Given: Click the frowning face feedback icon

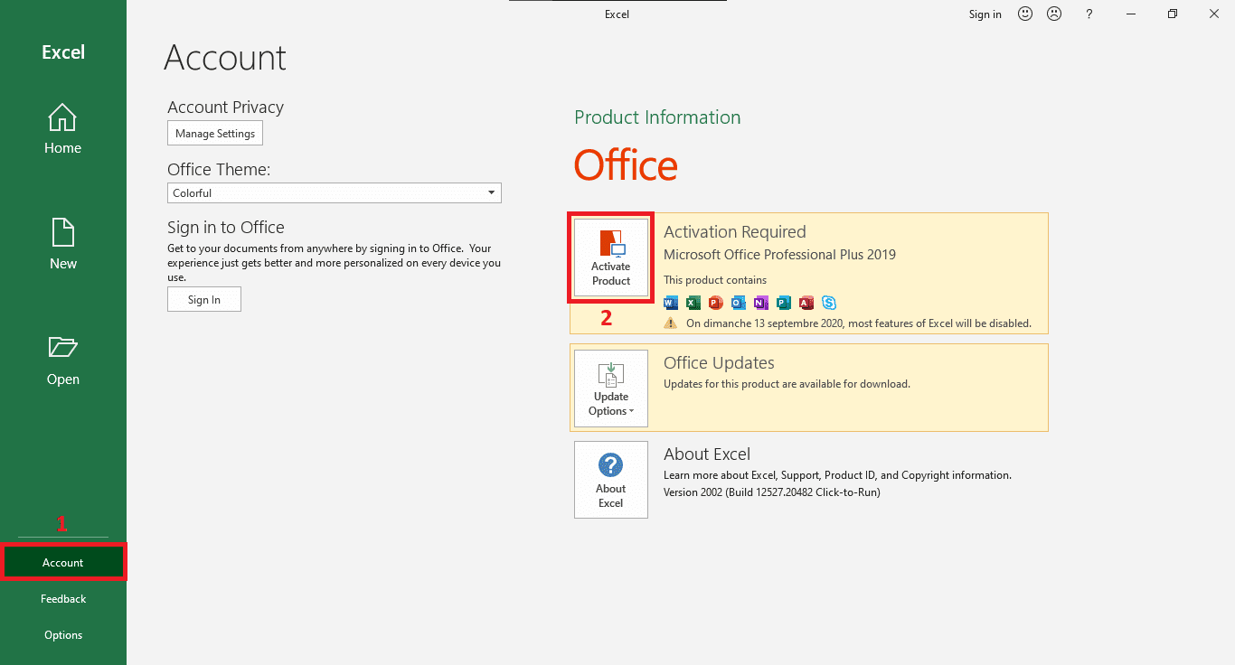Looking at the screenshot, I should tap(1054, 14).
